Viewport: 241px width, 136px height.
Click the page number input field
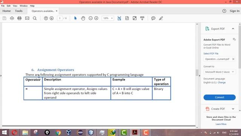59,18
